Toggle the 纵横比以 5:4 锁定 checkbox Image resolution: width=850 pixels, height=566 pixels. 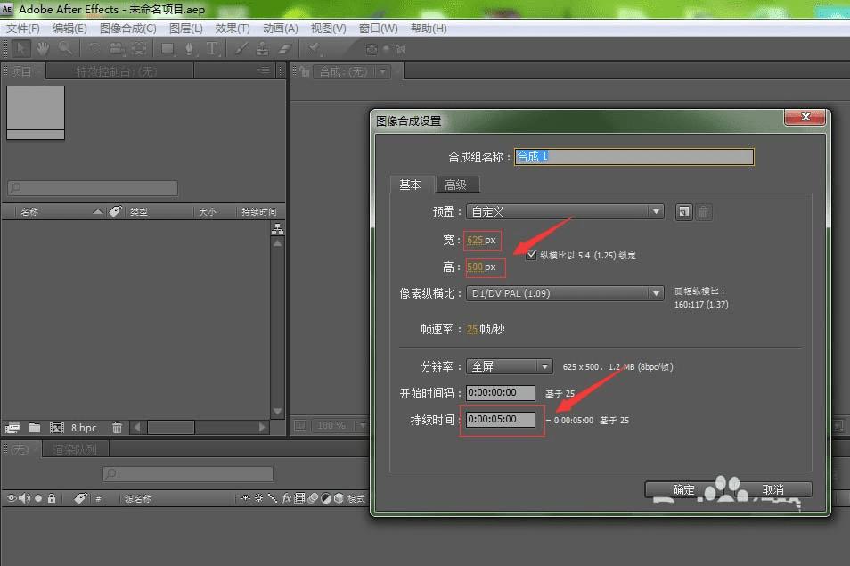tap(531, 254)
